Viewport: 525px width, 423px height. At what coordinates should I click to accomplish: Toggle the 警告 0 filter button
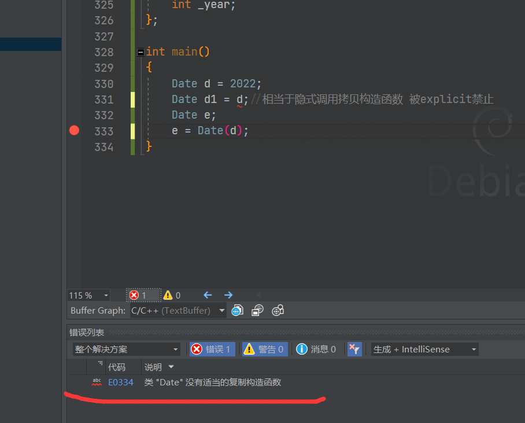265,350
